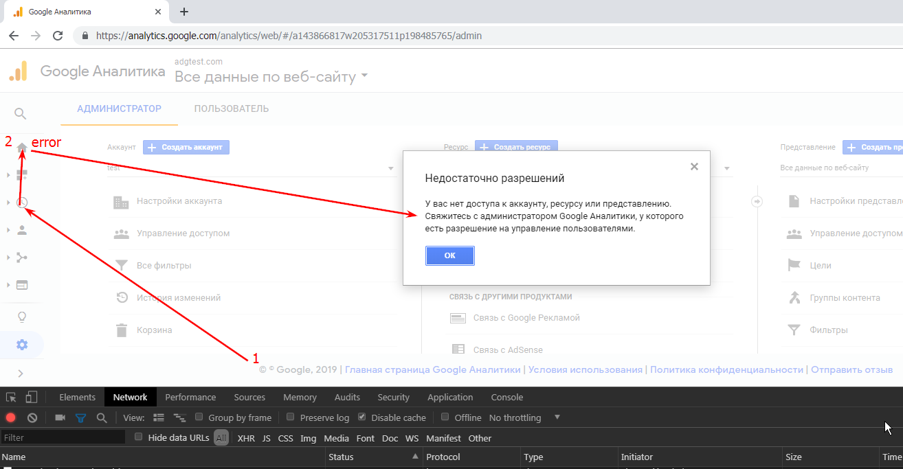Viewport: 903px width, 469px height.
Task: Clear network log with circle-slash icon
Action: tap(32, 417)
